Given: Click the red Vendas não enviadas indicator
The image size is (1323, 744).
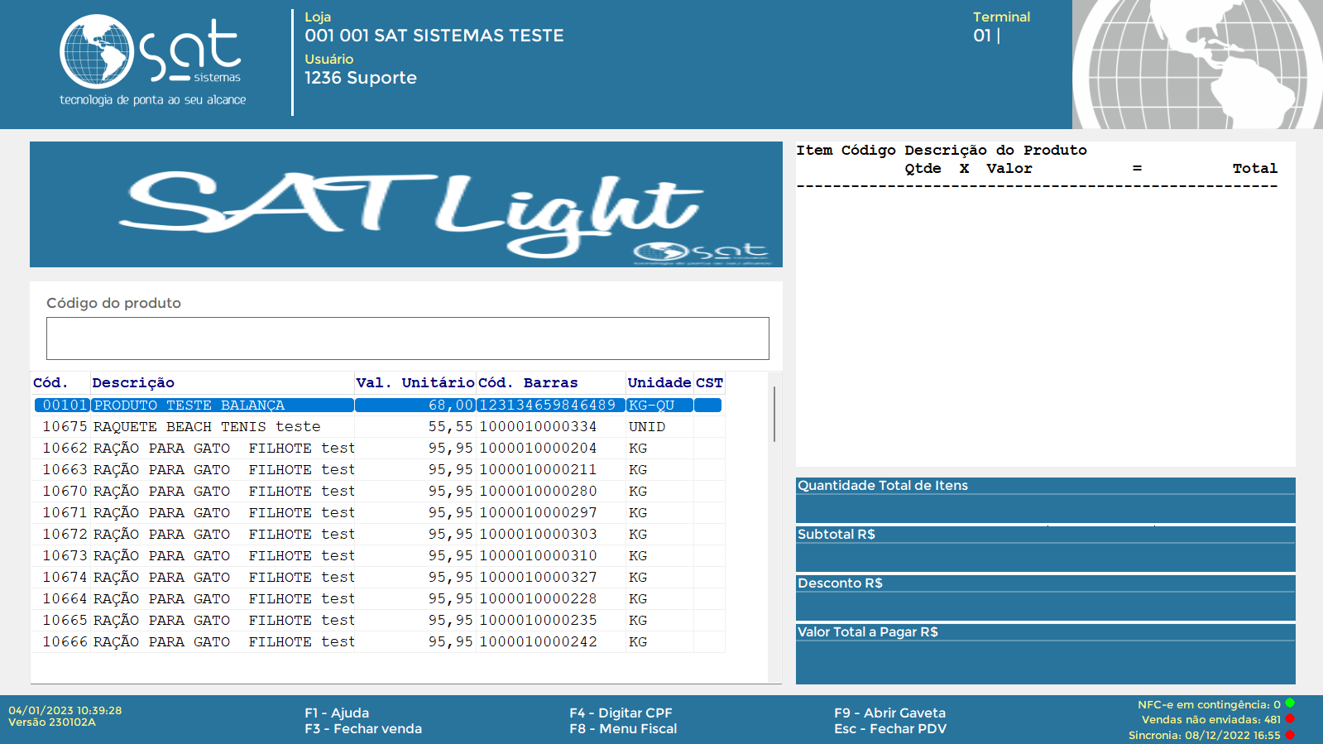Looking at the screenshot, I should (x=1290, y=719).
